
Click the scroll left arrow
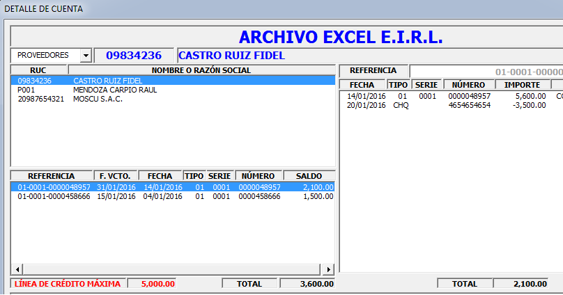pos(17,269)
